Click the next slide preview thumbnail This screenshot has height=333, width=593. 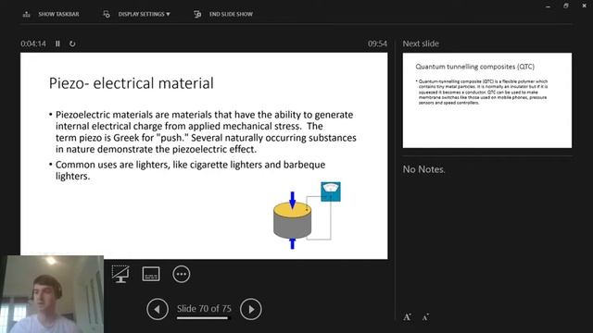pyautogui.click(x=487, y=101)
